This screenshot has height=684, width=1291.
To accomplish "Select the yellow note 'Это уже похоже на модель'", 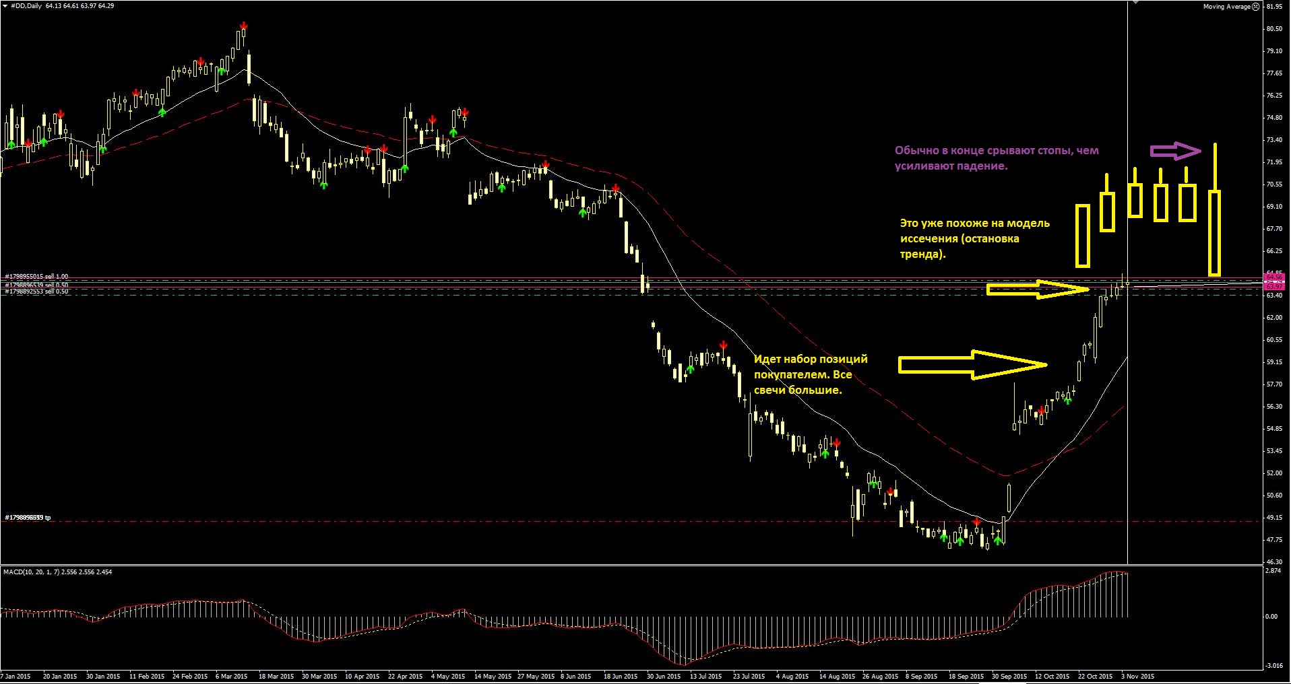I will point(975,238).
